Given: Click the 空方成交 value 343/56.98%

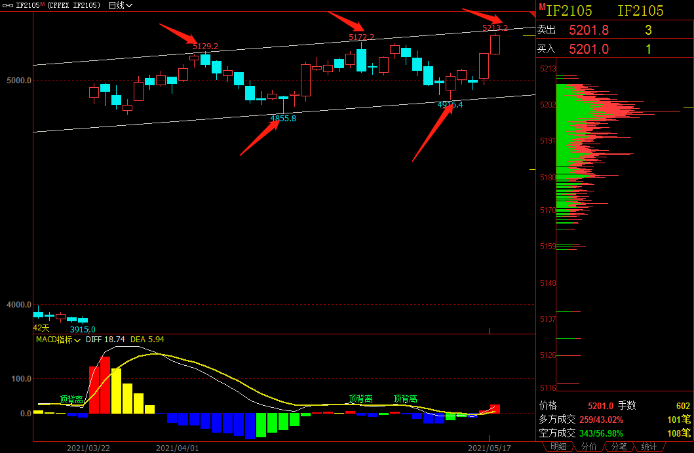Looking at the screenshot, I should [601, 433].
